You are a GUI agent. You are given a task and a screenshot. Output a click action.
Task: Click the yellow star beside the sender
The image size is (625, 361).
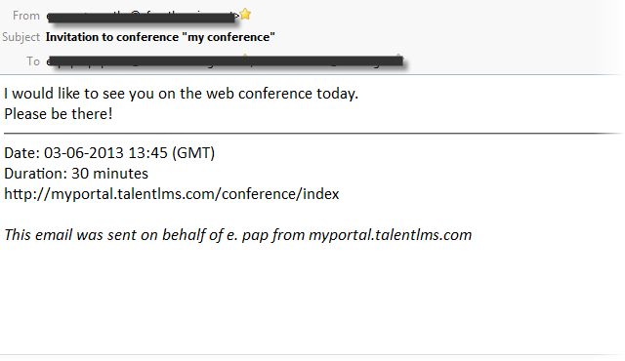(245, 15)
